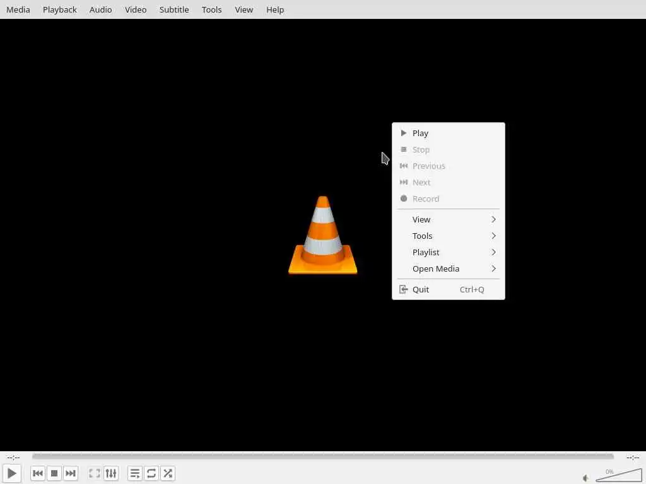Select Quit in the context menu

(449, 289)
